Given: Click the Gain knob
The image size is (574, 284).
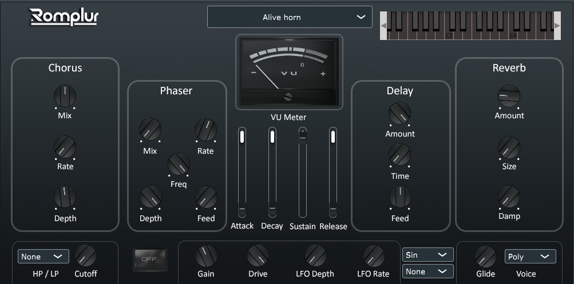Looking at the screenshot, I should [206, 255].
